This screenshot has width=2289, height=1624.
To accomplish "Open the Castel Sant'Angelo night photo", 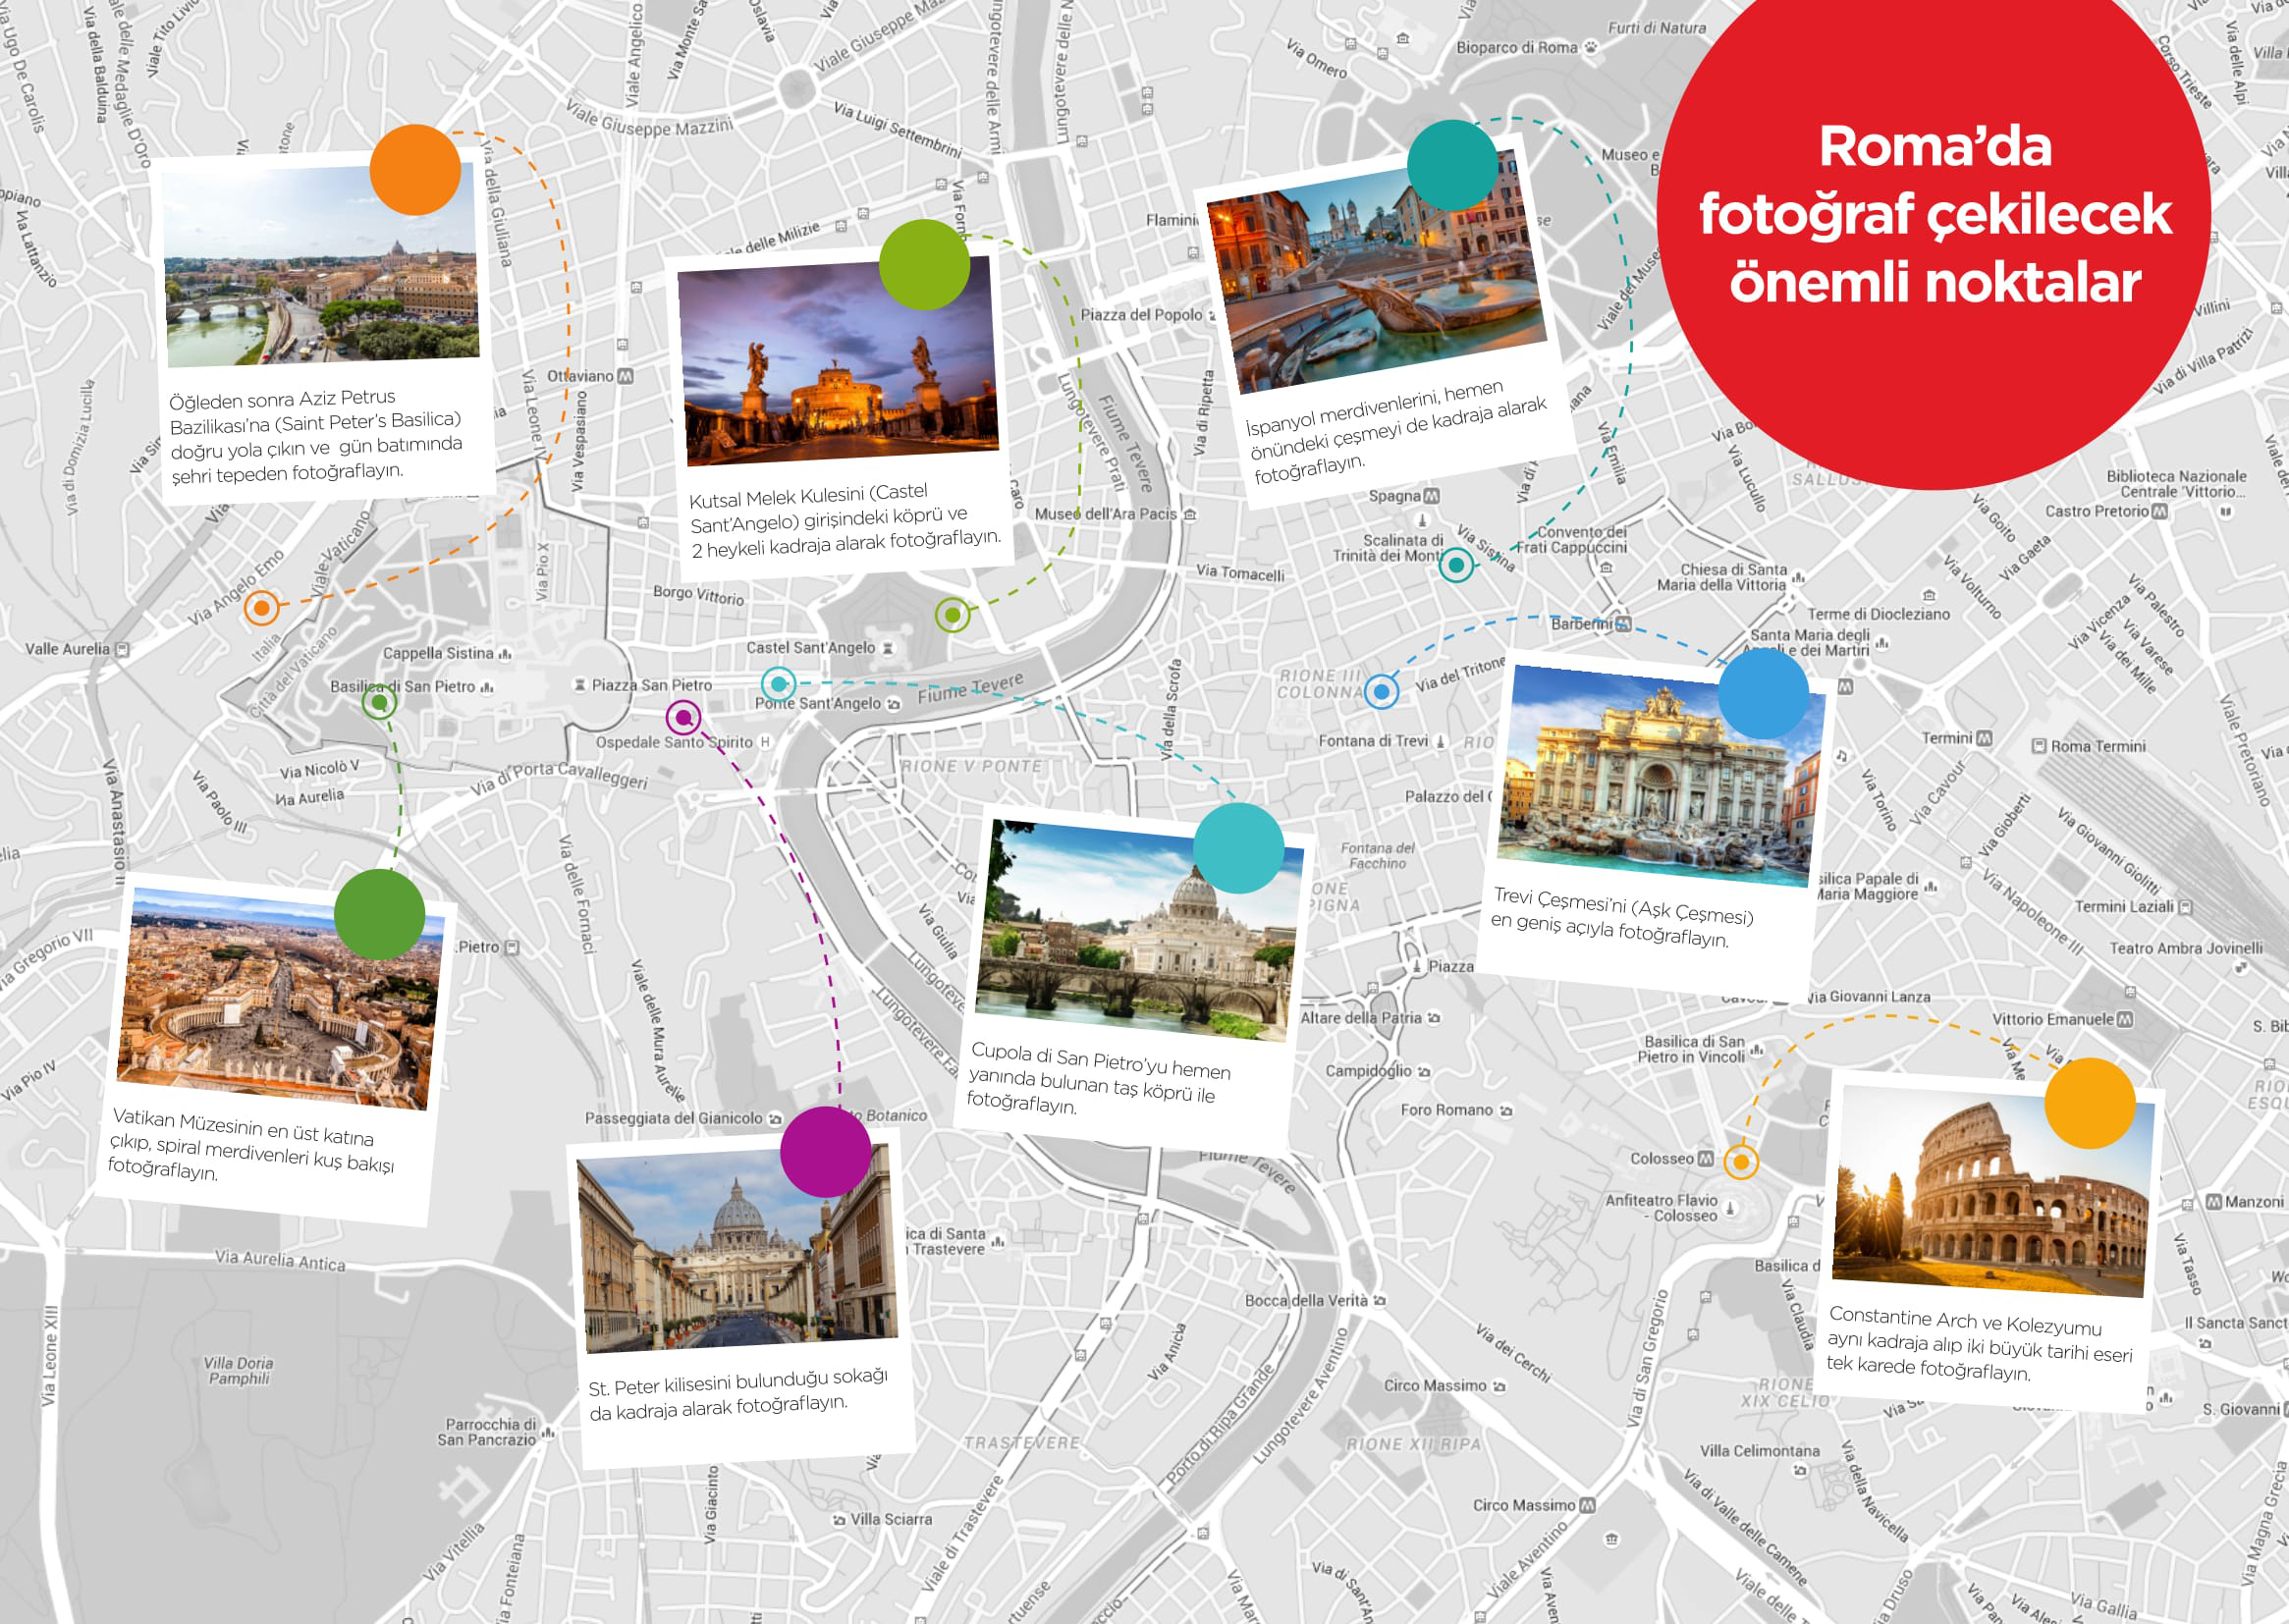I will click(838, 362).
